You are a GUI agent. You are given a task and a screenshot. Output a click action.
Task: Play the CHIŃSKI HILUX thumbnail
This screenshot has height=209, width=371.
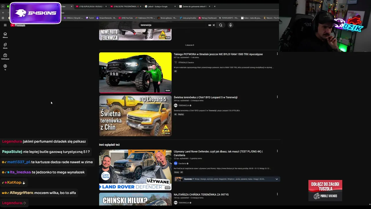click(135, 199)
